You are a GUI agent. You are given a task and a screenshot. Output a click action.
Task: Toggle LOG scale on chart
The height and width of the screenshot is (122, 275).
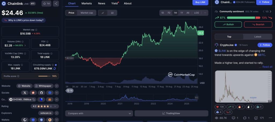[197, 13]
